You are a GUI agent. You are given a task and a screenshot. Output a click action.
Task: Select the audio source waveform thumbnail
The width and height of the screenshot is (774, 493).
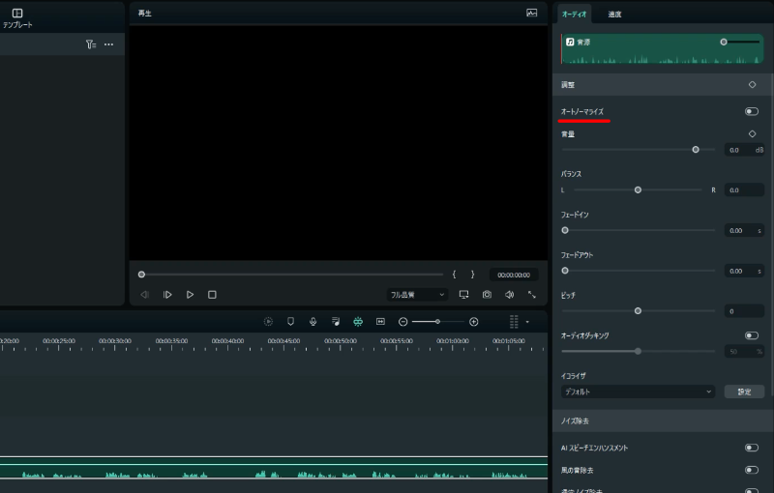point(662,48)
